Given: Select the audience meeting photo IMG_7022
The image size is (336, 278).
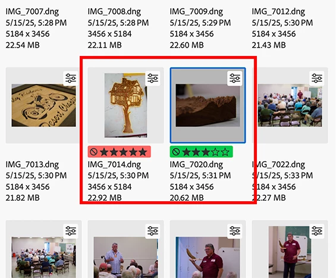Looking at the screenshot, I should tap(290, 105).
